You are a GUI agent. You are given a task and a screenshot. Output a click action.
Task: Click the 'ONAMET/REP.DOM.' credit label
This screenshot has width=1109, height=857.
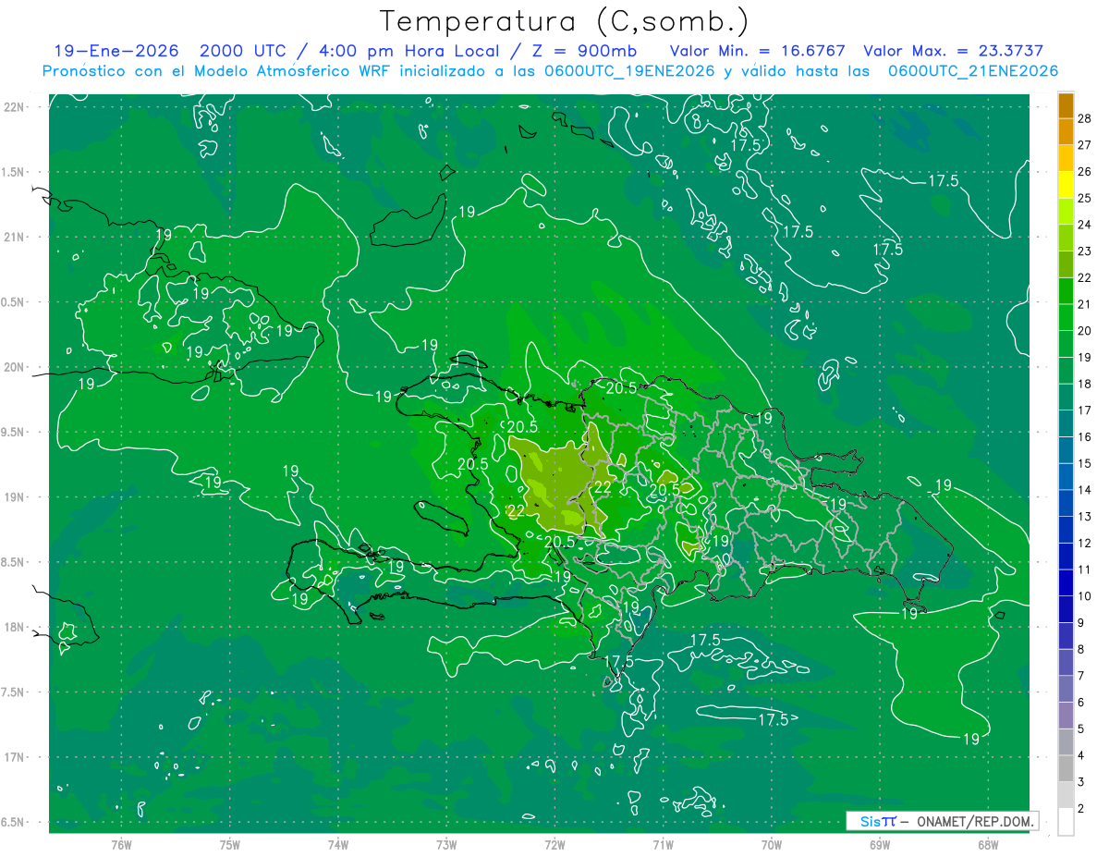coord(974,821)
